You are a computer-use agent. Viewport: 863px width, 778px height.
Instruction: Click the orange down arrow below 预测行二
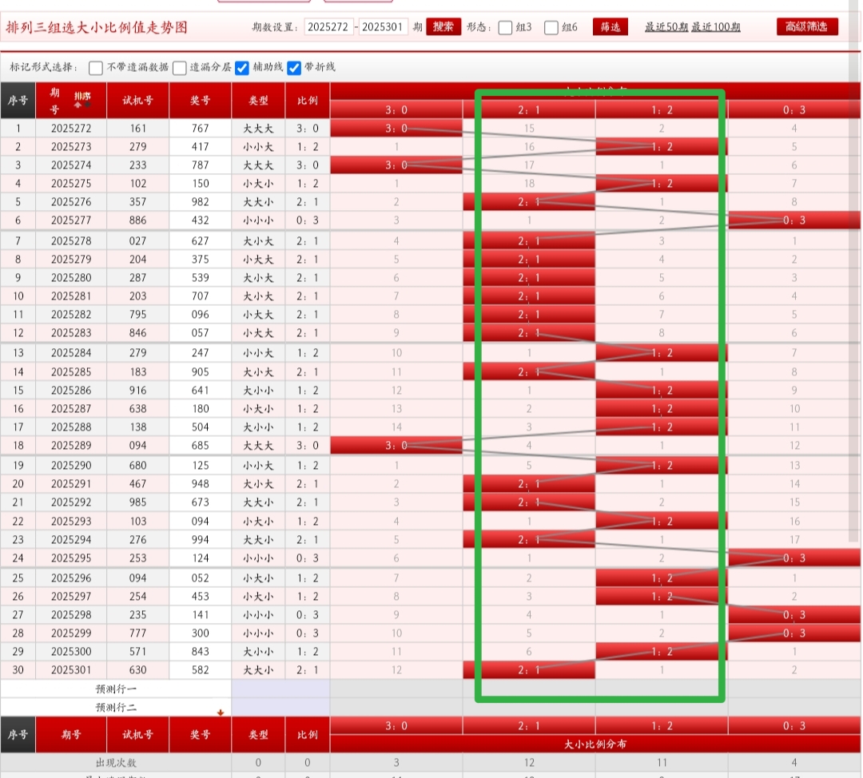(221, 713)
